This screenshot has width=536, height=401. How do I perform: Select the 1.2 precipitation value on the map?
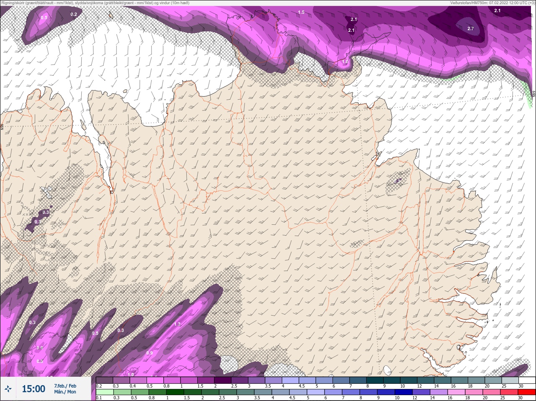177,324
